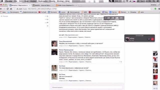
Task: Go to page 190 in pagination
Action: (121, 18)
